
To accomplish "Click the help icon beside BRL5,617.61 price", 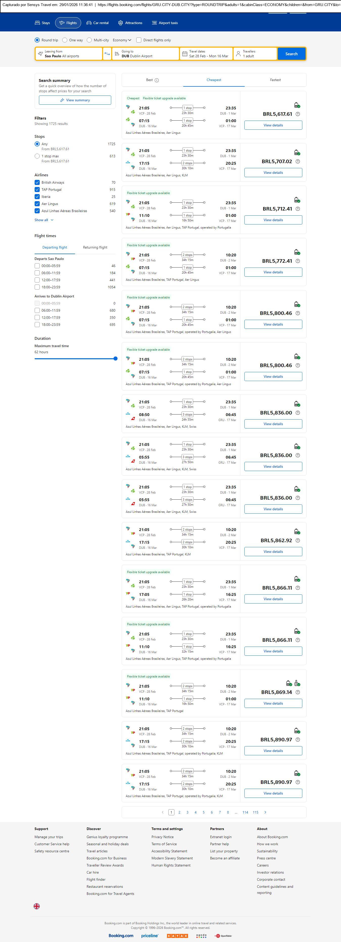I will [298, 114].
